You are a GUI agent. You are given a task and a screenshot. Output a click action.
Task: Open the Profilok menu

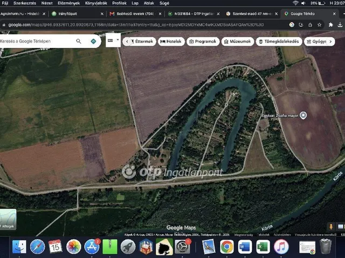point(119,3)
